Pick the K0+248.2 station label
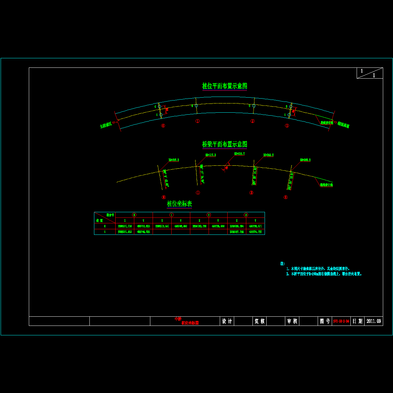Image resolution: width=393 pixels, height=393 pixels. pos(268,155)
